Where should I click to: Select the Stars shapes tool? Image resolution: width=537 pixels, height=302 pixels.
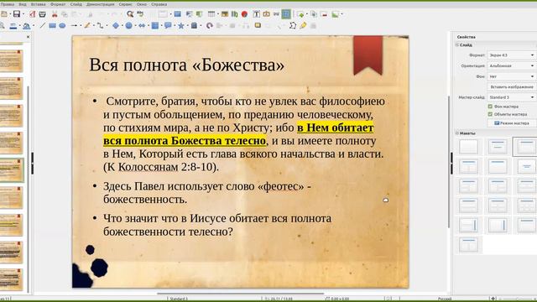[x=181, y=26]
